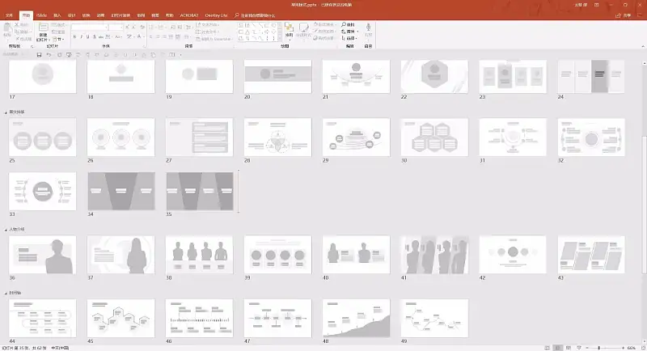The width and height of the screenshot is (647, 351).
Task: Collapse the section header above slide 36
Action: (x=6, y=230)
